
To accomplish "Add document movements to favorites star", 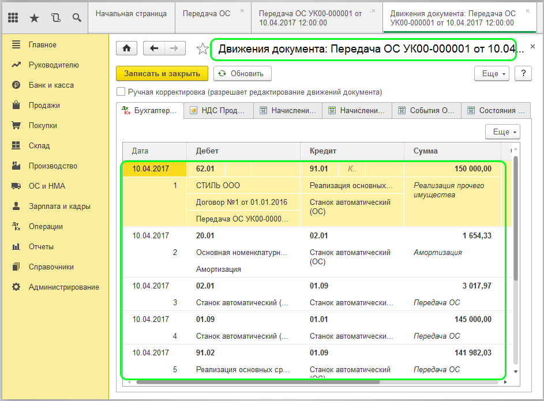I will click(202, 49).
